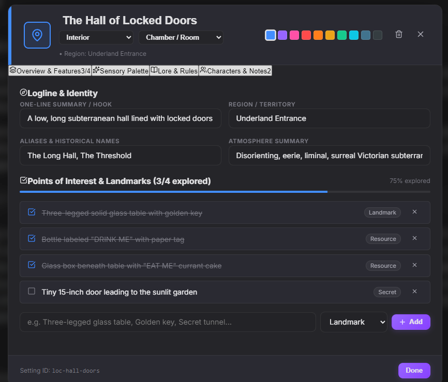The width and height of the screenshot is (448, 382).
Task: Click the Logline & Identity heading
Action: 59,93
